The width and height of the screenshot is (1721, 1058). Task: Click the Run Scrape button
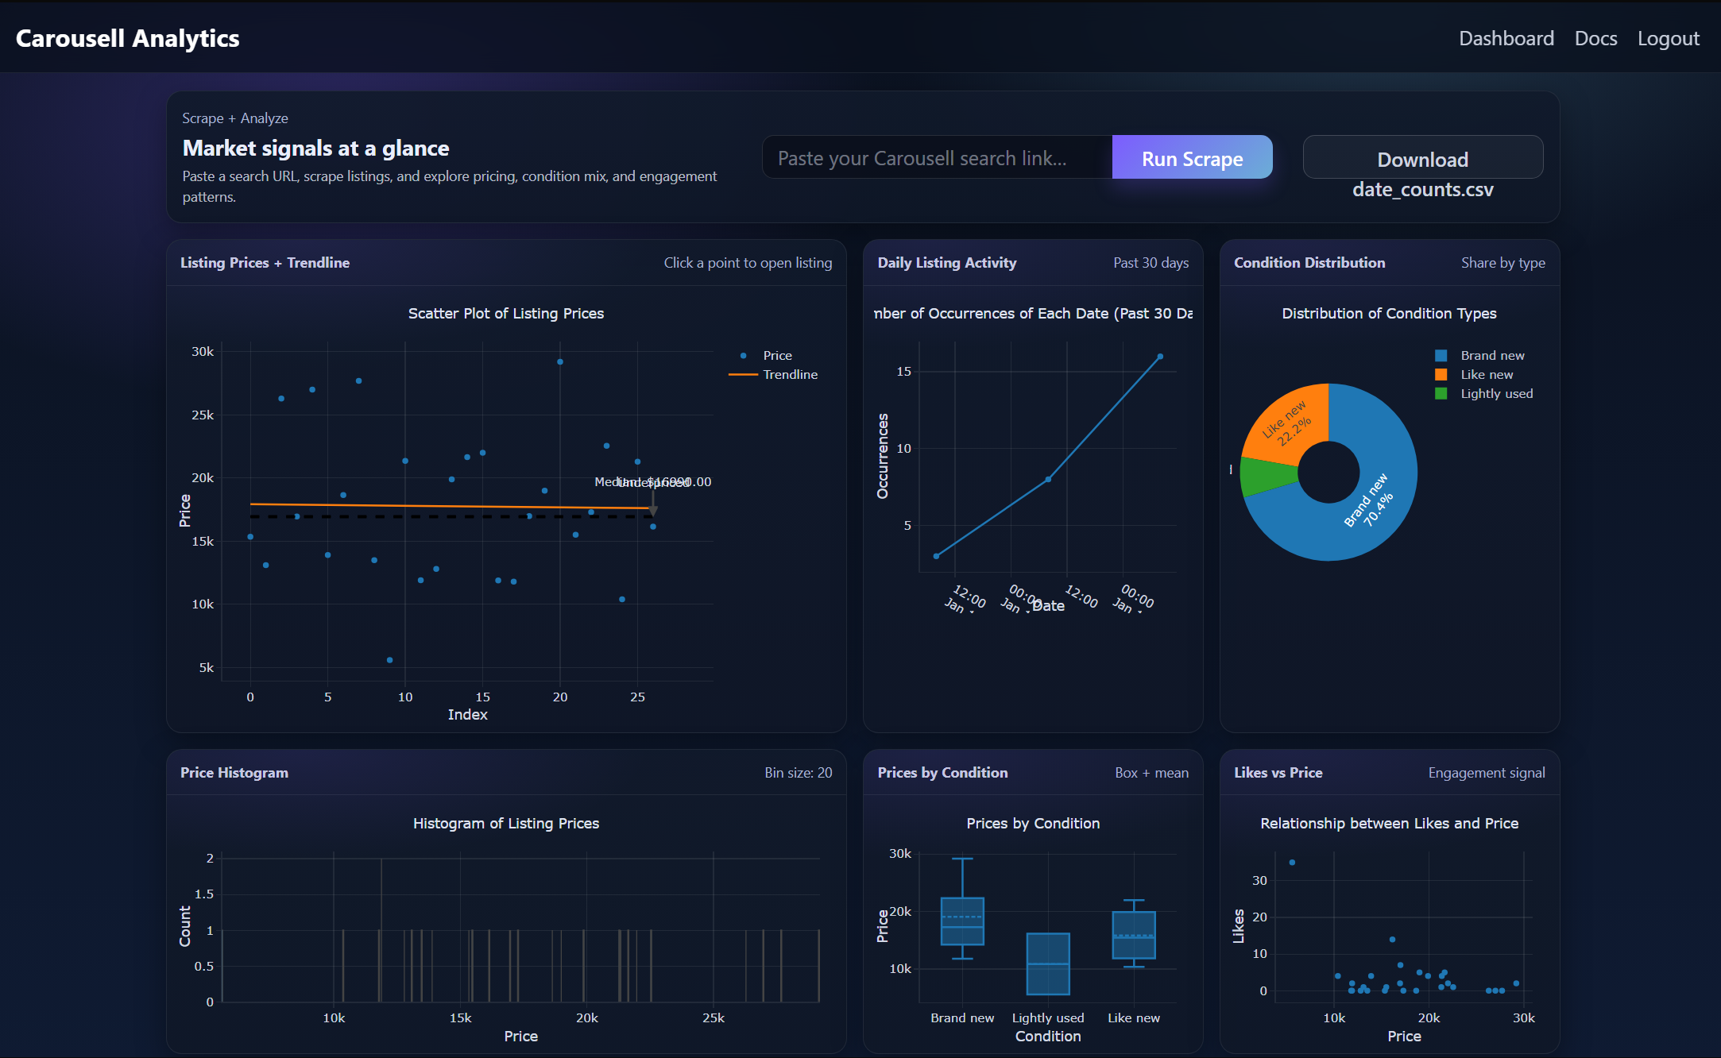coord(1192,157)
